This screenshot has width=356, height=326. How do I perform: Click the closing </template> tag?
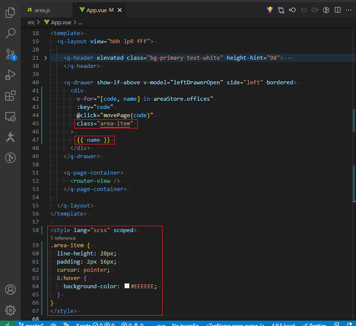tap(68, 214)
